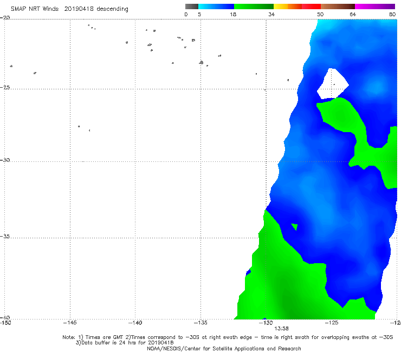Screen dimensions: 401x352
Task: Click the gray 0-5 segment of color bar
Action: click(192, 6)
